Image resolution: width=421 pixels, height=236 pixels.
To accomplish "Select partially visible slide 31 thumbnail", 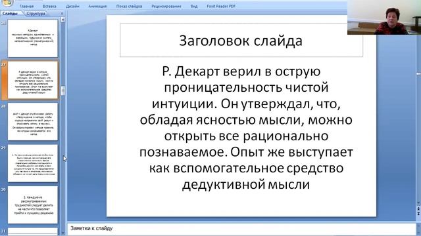I will pyautogui.click(x=33, y=231).
